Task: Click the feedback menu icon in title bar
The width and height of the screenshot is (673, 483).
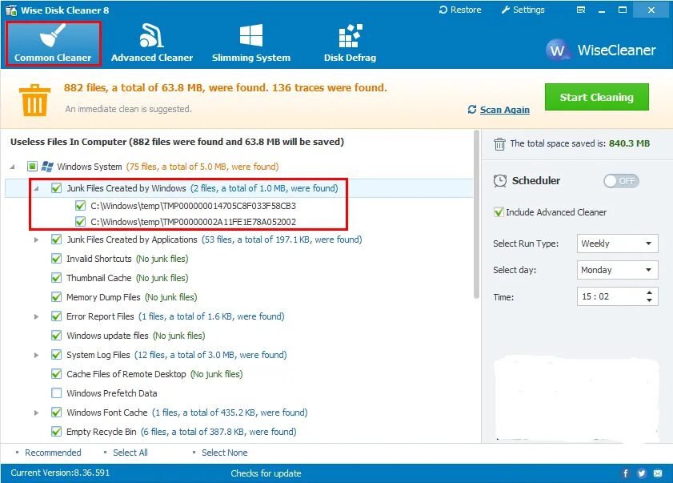Action: pyautogui.click(x=581, y=10)
